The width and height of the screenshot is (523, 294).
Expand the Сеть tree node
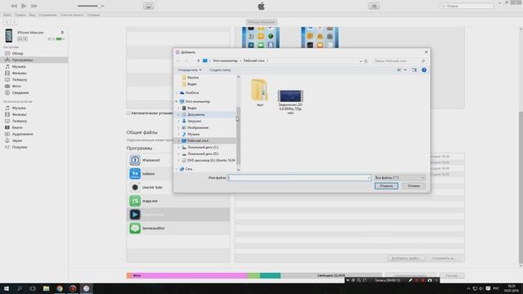click(x=177, y=169)
